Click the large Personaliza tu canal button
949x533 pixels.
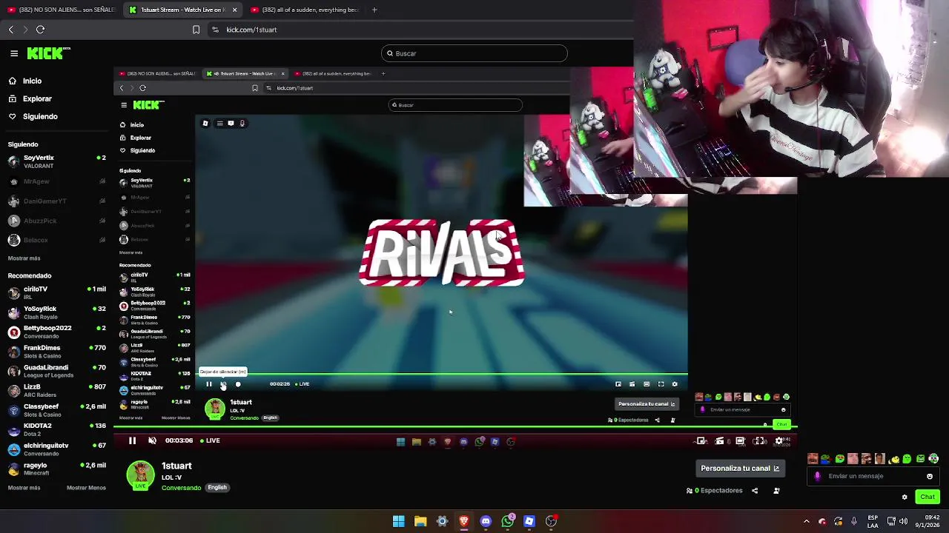[x=740, y=469]
